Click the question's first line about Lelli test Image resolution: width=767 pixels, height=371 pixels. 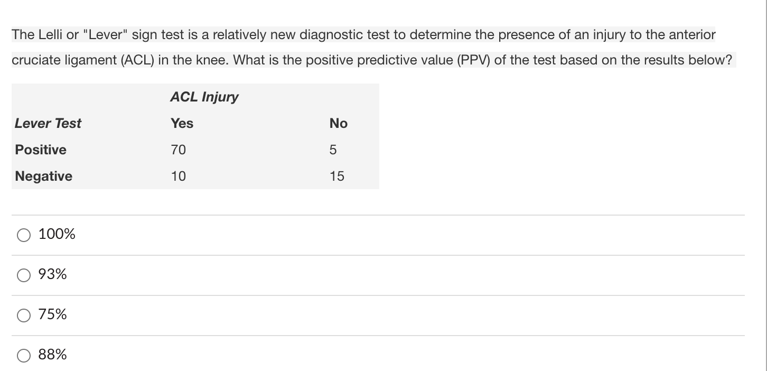(x=363, y=35)
